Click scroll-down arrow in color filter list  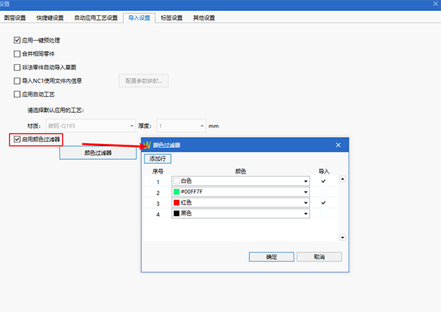[342, 237]
